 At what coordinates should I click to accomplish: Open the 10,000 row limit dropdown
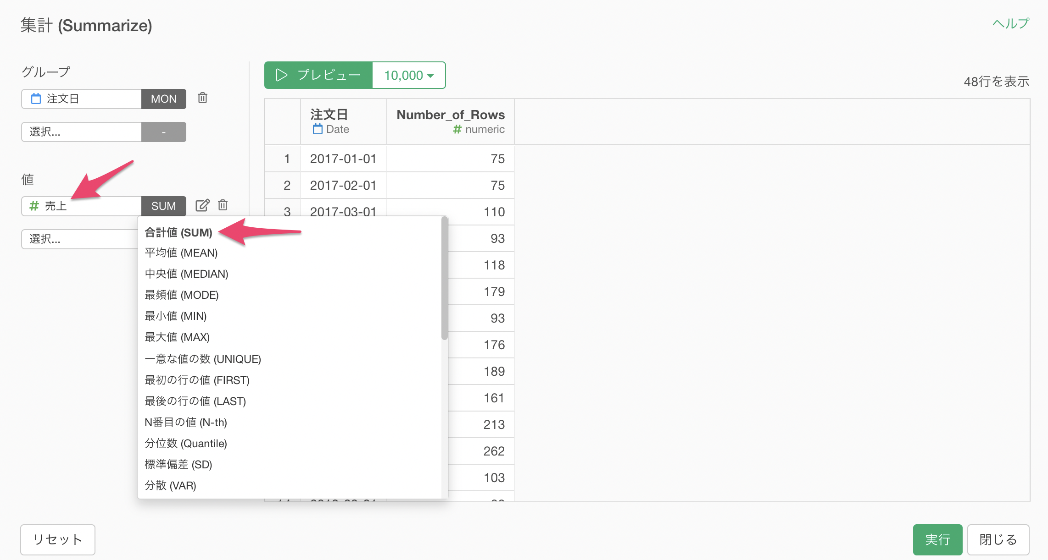point(408,75)
